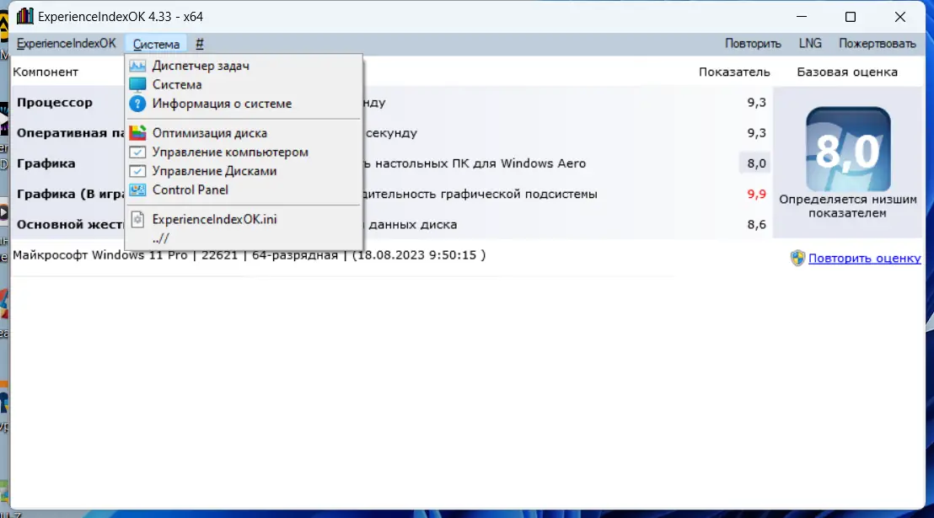Open Управление Дисками from menu
This screenshot has width=934, height=518.
tap(244, 171)
